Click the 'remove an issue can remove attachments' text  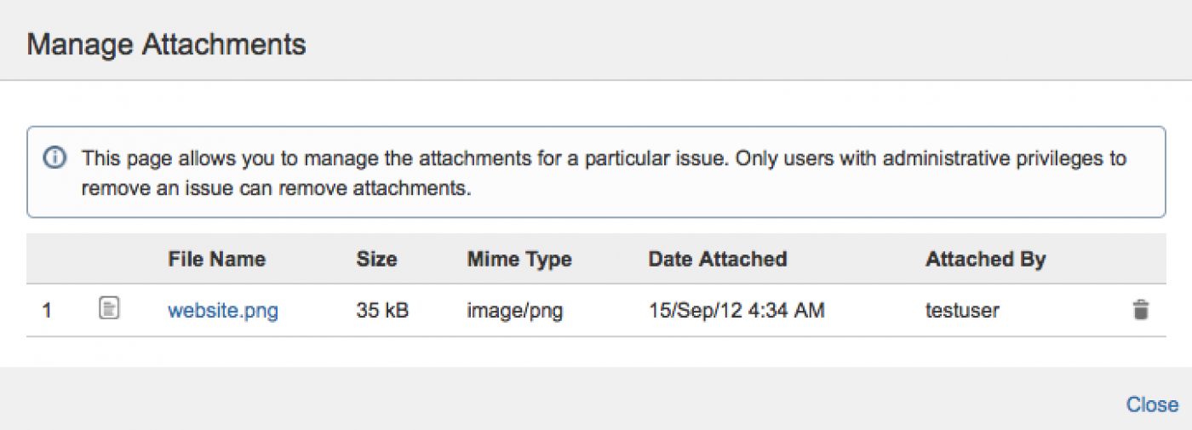point(276,188)
